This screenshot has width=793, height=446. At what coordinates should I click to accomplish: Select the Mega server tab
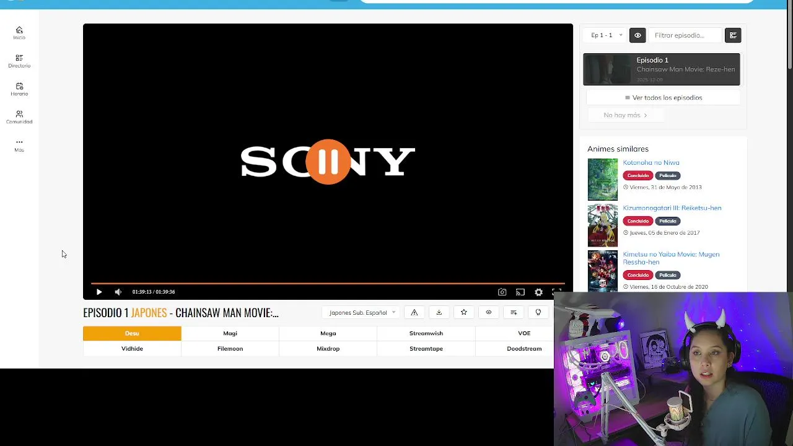(328, 333)
